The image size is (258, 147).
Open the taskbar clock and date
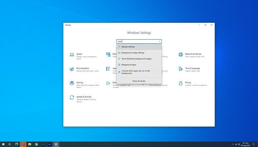pyautogui.click(x=245, y=144)
